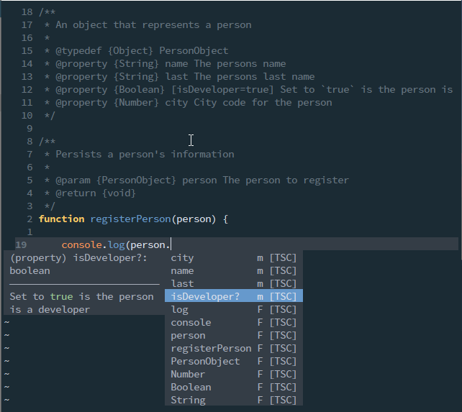Click relative line number 18 at top
The image size is (462, 412).
tap(27, 12)
